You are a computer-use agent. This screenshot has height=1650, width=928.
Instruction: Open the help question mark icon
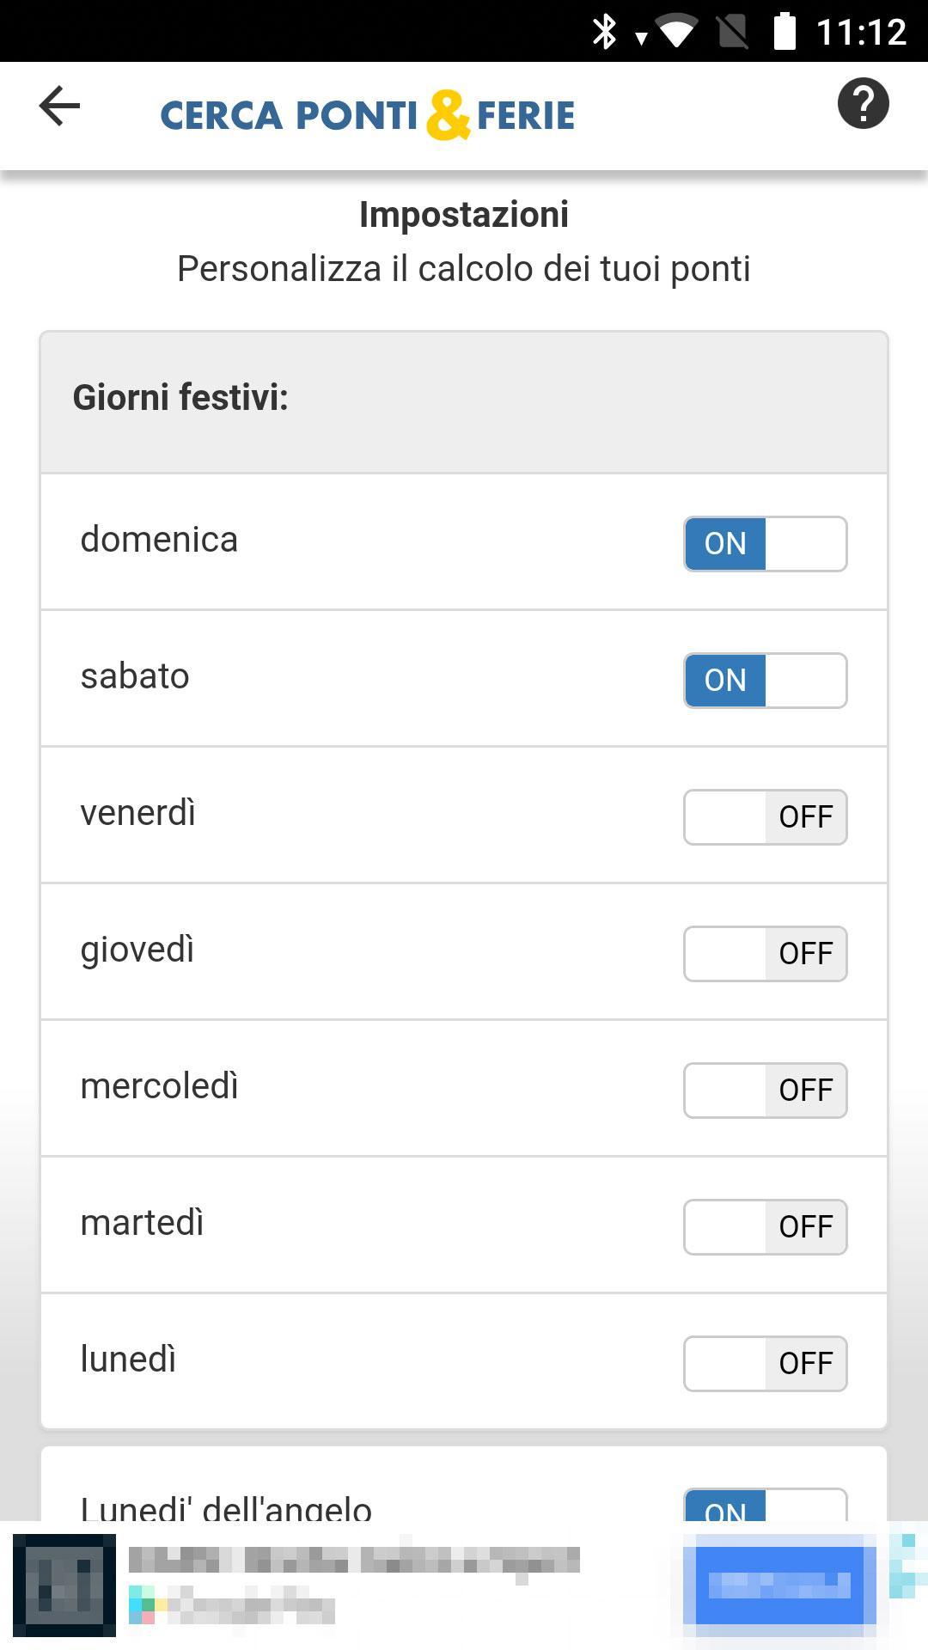[863, 104]
